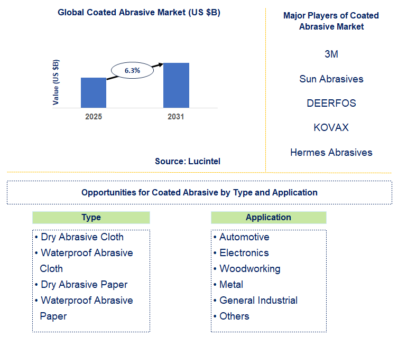Click the Value (US $B) axis title
Image resolution: width=398 pixels, height=337 pixels.
(55, 82)
